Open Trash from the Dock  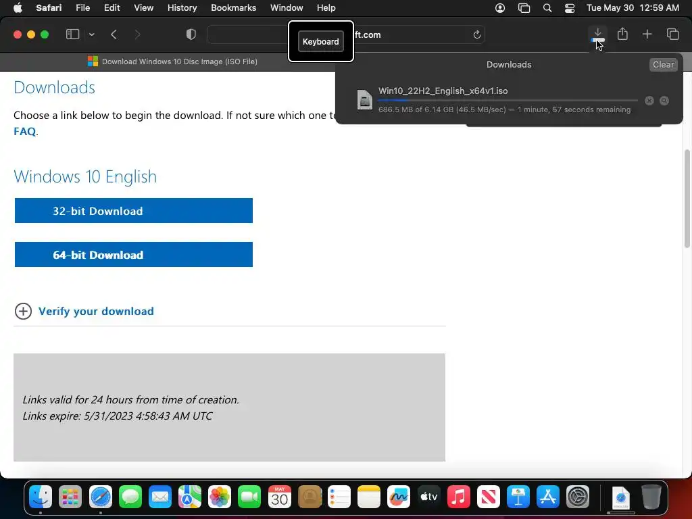[x=651, y=497]
